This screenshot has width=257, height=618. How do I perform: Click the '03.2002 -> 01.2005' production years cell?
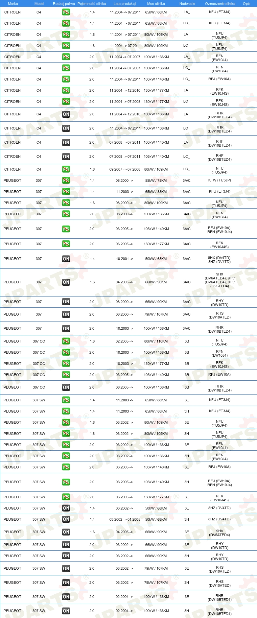125,519
